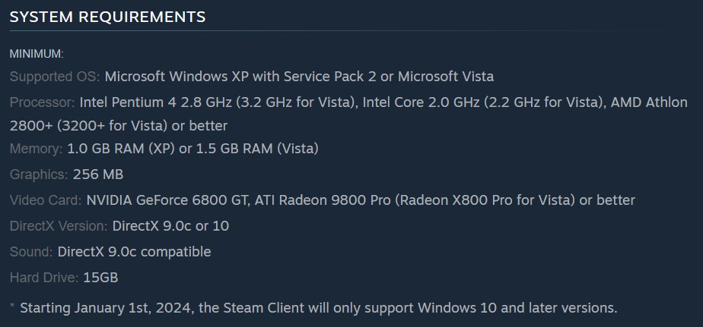
Task: Click the DirectX Version label
Action: [59, 226]
